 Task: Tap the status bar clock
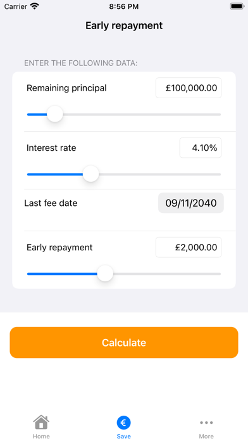124,6
